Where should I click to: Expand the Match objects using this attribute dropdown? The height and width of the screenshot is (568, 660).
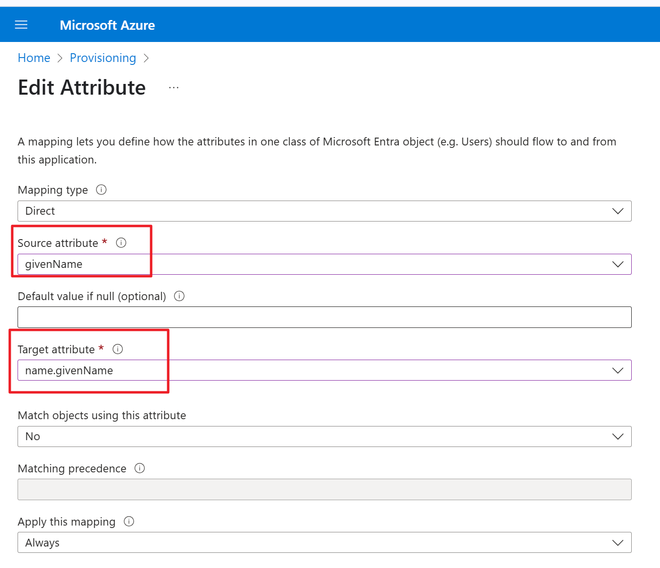pyautogui.click(x=324, y=436)
